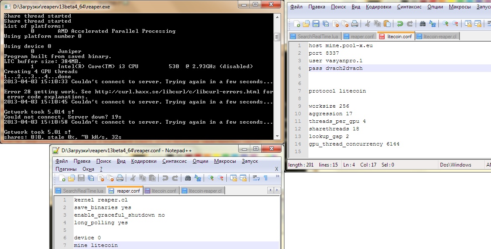Click Open file icon in litecoin.conf window toolbar
The height and width of the screenshot is (249, 491).
point(306,24)
